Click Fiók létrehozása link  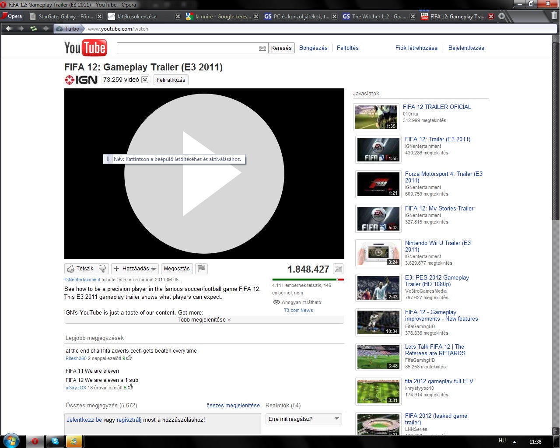tap(416, 48)
